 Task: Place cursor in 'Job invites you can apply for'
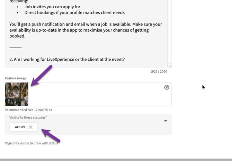[x=52, y=7]
